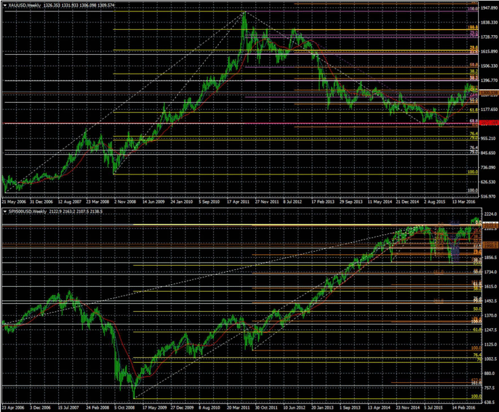The image size is (499, 412).
Task: Select the SPX500USD,Weekly chart title text
Action: click(x=30, y=212)
